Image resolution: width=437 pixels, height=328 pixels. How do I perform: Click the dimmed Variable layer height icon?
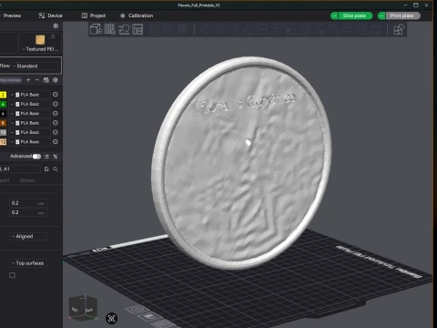tap(183, 29)
